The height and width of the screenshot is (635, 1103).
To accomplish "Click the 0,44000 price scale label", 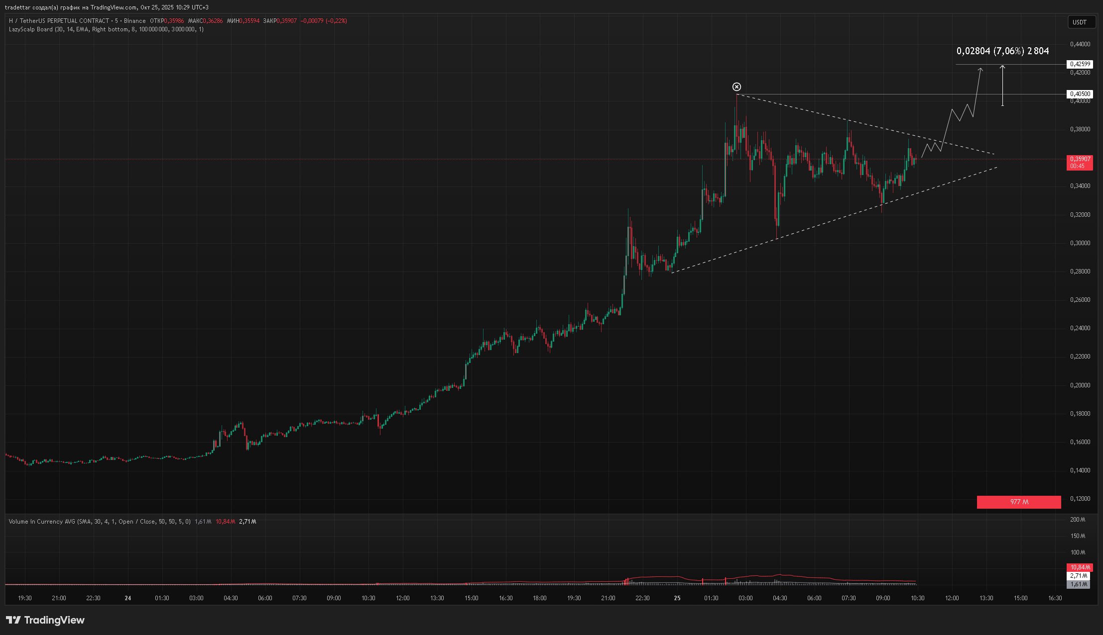I will (x=1080, y=44).
